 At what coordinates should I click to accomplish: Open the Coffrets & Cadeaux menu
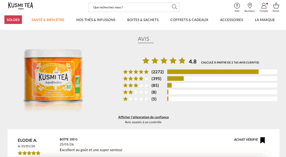click(x=189, y=20)
